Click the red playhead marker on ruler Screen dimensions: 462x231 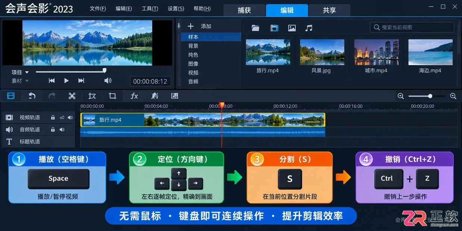click(222, 106)
